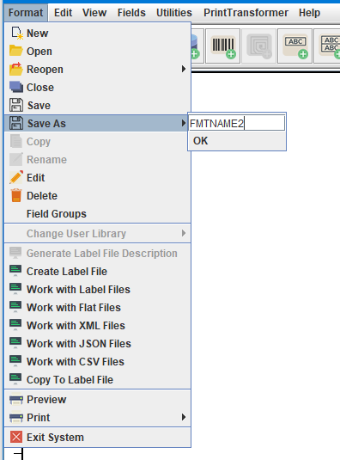Viewport: 340px width, 460px height.
Task: Click the orange trash Delete icon
Action: (x=16, y=196)
